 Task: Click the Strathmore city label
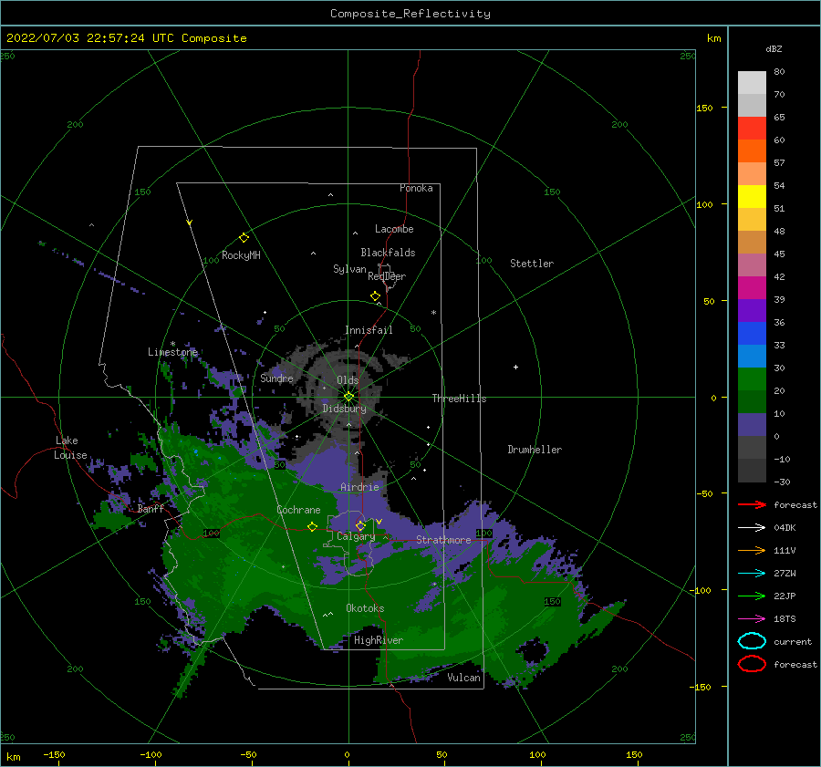click(443, 540)
